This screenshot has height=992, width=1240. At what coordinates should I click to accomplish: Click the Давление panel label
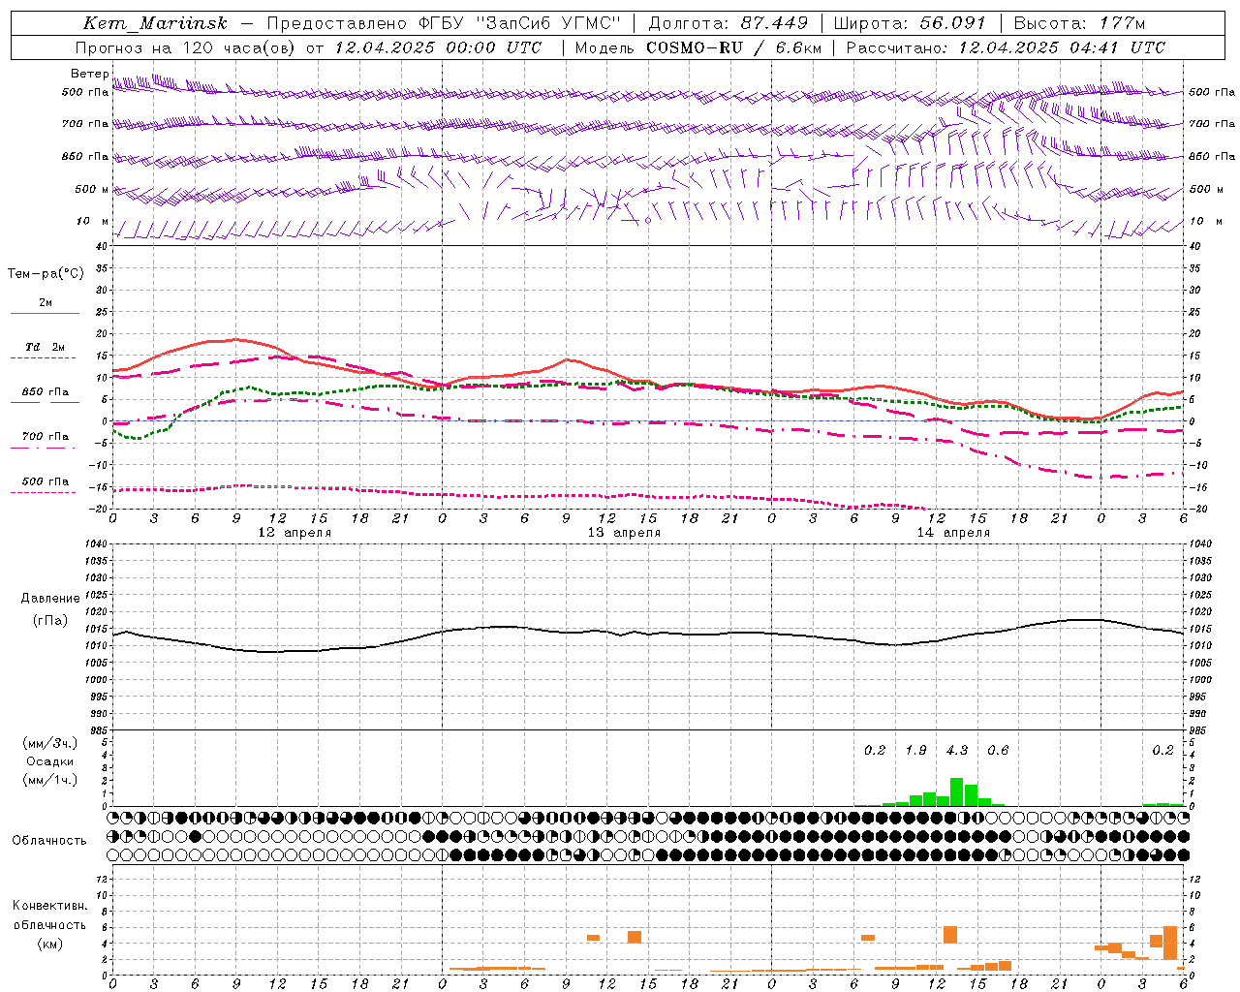(x=50, y=599)
